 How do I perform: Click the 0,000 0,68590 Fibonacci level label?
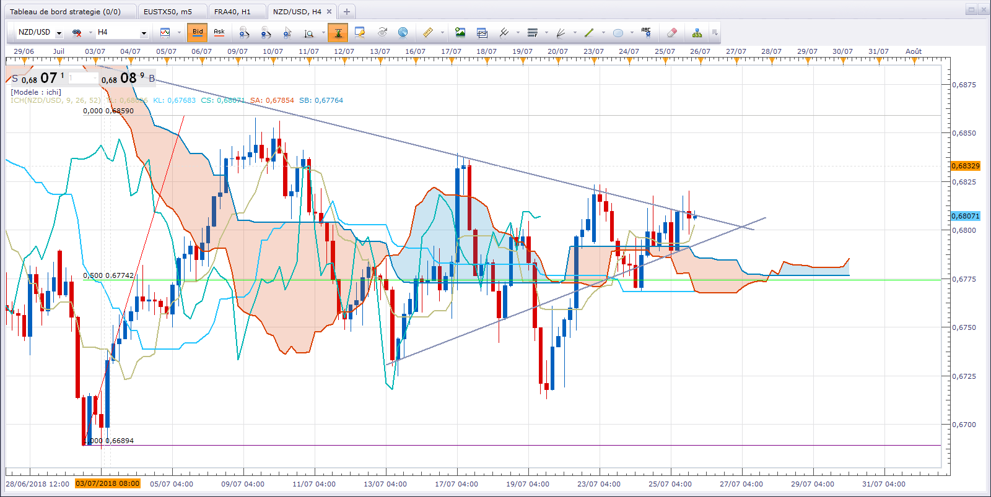[x=108, y=111]
